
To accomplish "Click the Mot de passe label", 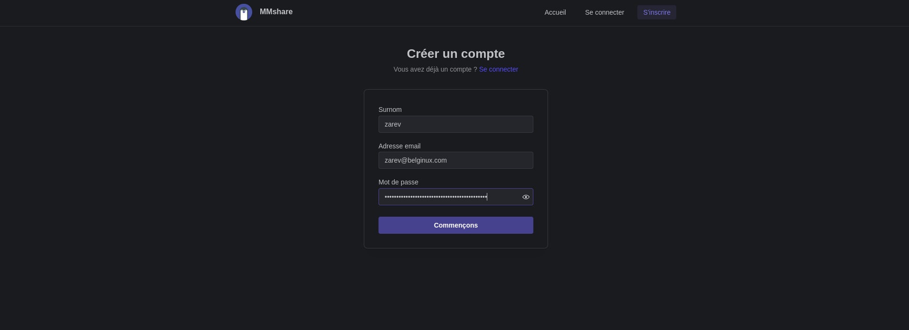I will 398,182.
